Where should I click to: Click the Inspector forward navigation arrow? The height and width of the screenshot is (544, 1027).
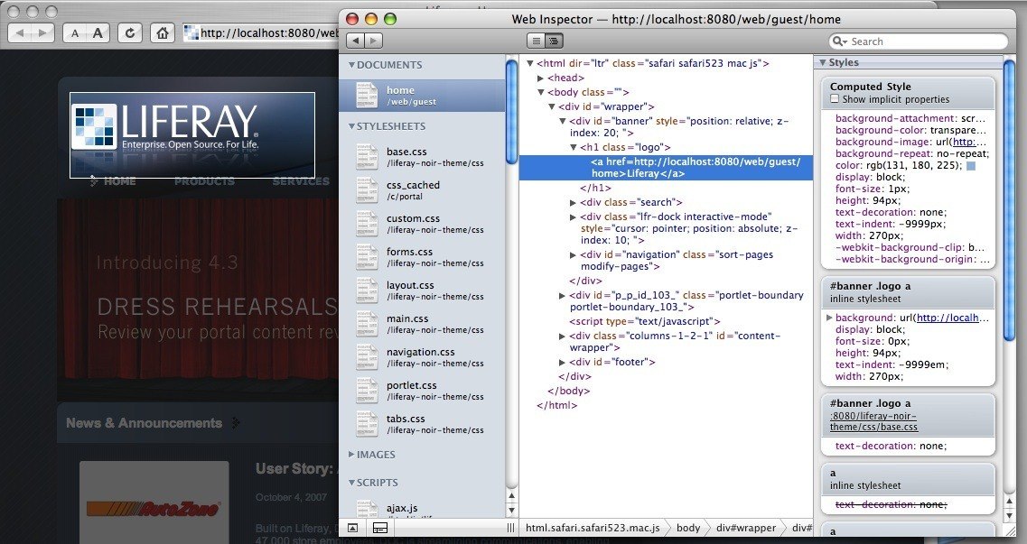[x=374, y=41]
